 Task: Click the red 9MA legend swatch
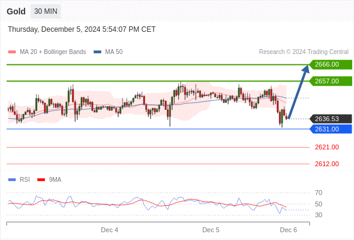pyautogui.click(x=41, y=180)
